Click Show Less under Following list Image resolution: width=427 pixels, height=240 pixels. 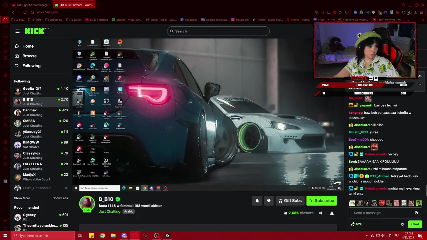60,198
